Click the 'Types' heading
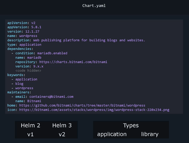This screenshot has height=143, width=189. click(131, 126)
